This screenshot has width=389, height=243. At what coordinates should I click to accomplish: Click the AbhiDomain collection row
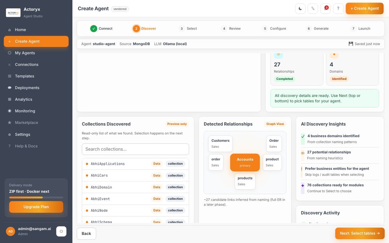click(136, 187)
